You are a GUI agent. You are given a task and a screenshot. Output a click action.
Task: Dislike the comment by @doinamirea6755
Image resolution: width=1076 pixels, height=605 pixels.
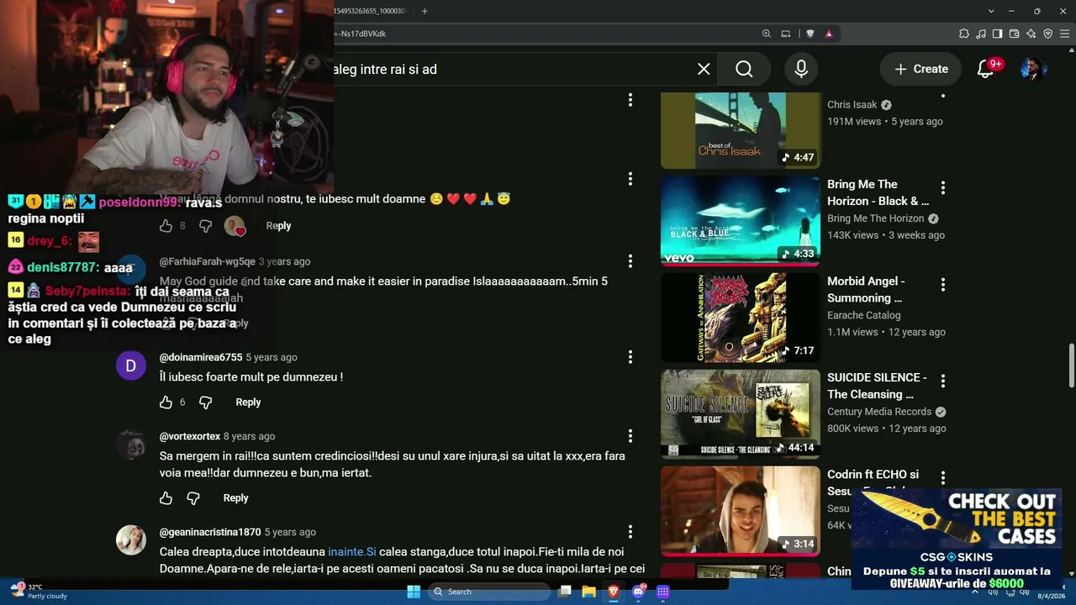pyautogui.click(x=205, y=402)
